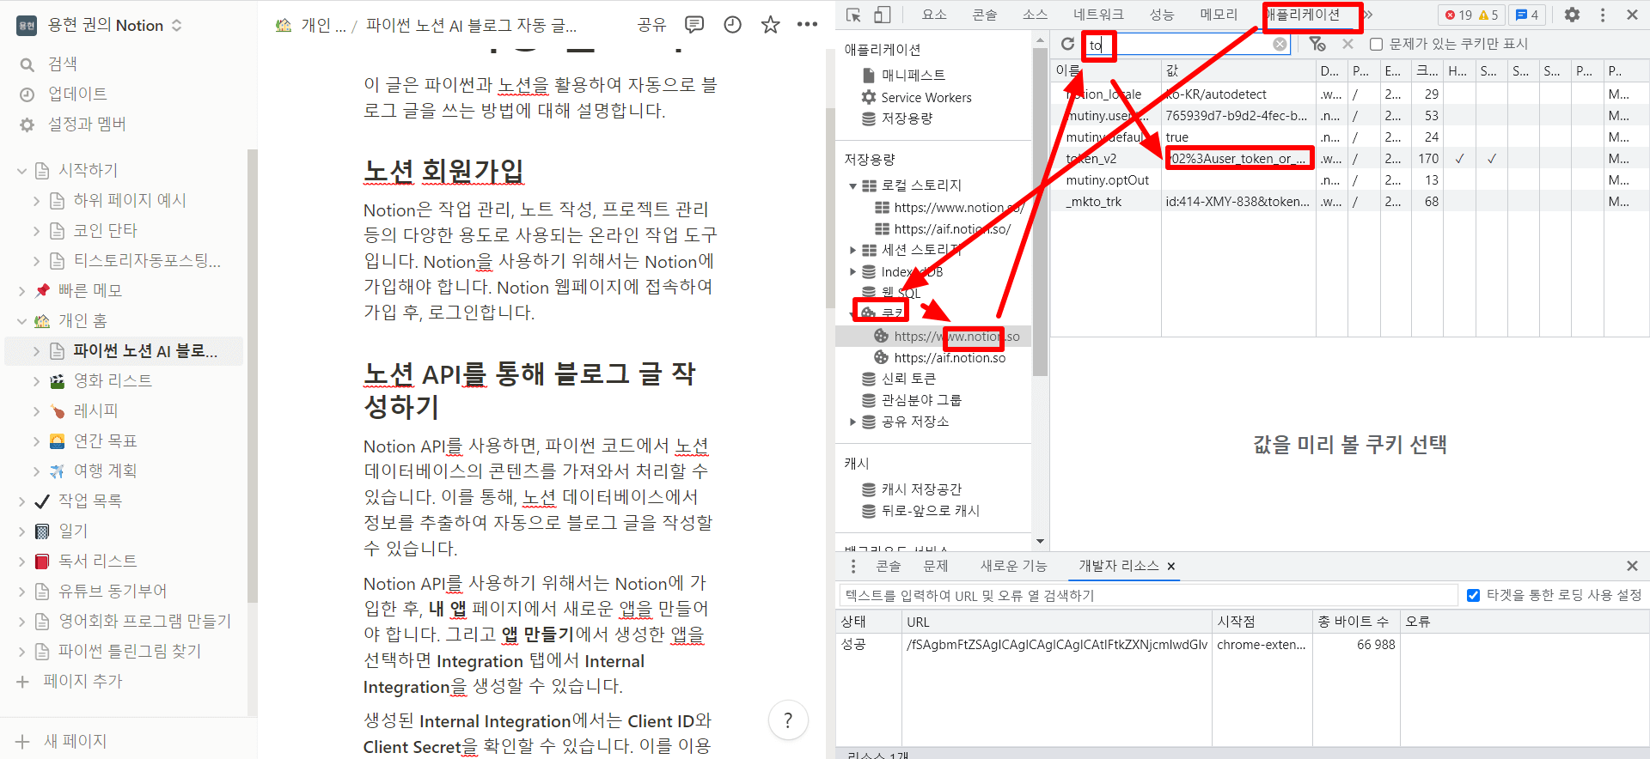The image size is (1650, 759).
Task: Show more DevTools tabs chevron
Action: coord(1368,15)
